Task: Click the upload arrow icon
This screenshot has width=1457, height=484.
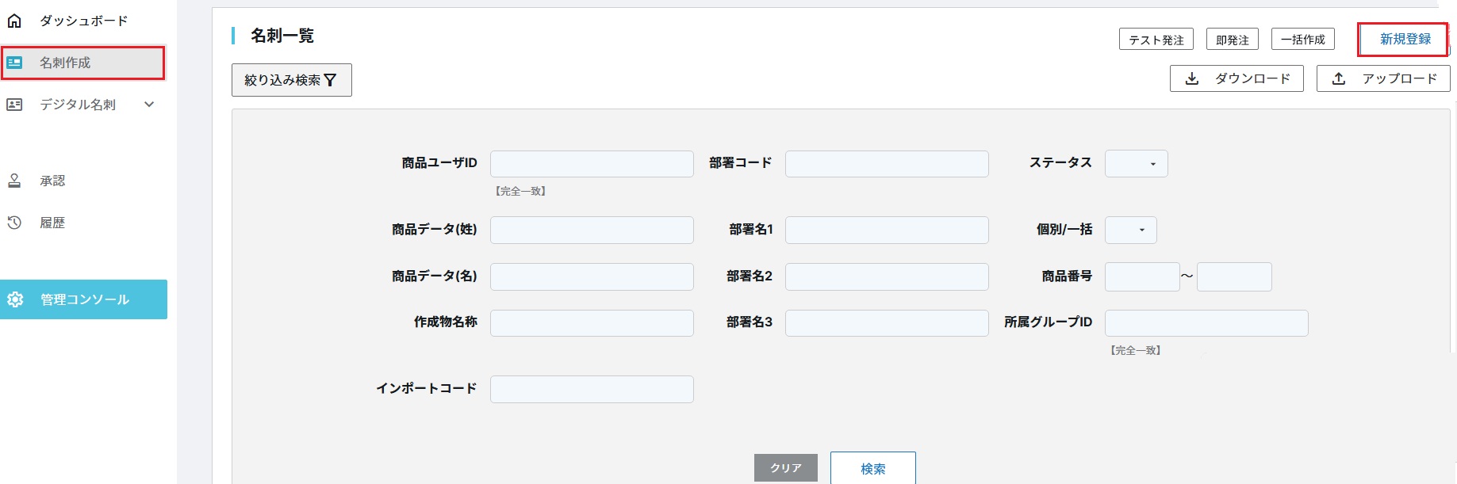Action: point(1339,78)
